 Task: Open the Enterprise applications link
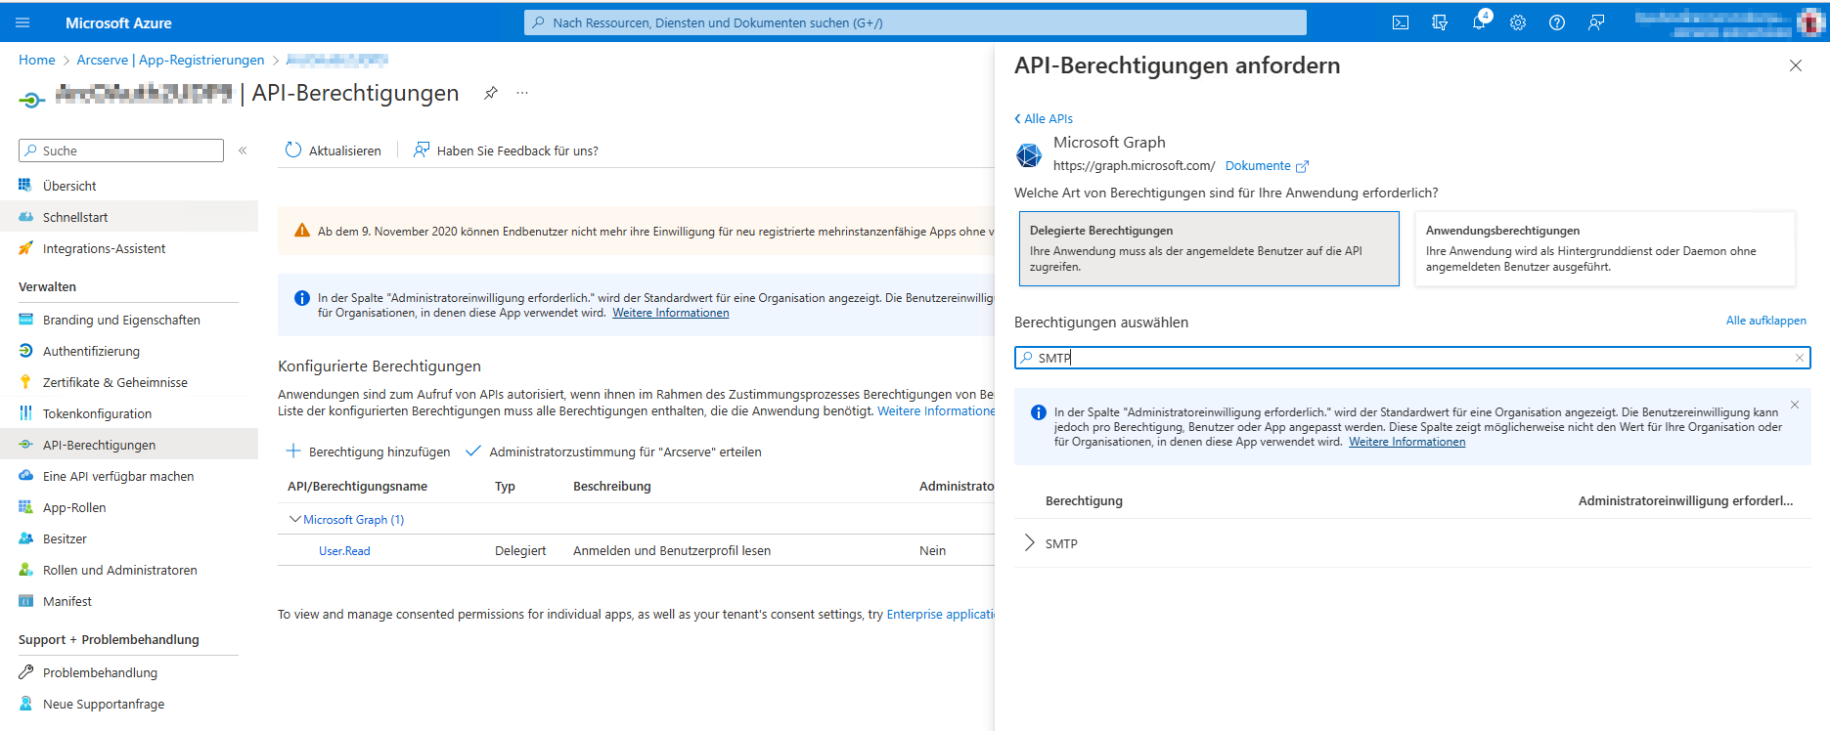pos(941,615)
